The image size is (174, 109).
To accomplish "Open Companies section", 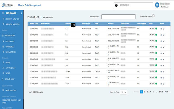I will point(9,47).
